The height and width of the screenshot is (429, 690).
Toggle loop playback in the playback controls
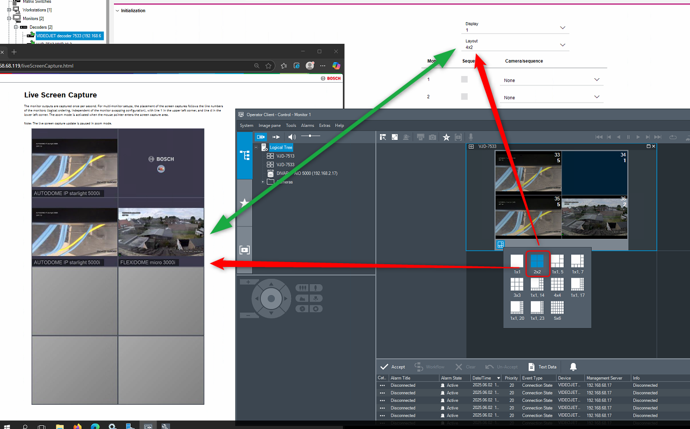673,137
